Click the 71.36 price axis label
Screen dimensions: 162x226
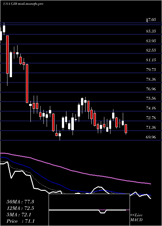(151, 128)
